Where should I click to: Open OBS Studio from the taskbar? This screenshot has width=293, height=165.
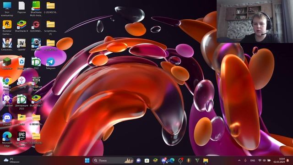point(180,160)
